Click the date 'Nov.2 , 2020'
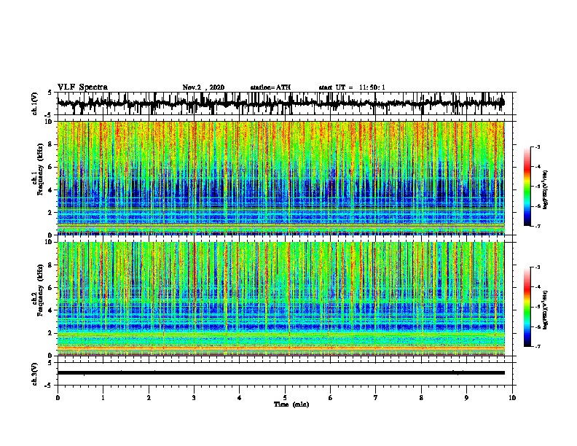 203,87
